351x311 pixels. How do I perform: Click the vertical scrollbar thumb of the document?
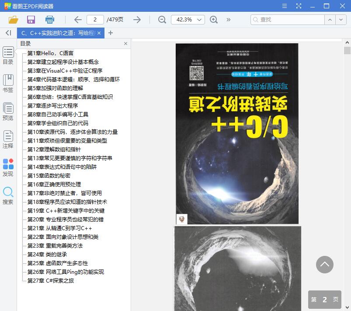pos(347,50)
